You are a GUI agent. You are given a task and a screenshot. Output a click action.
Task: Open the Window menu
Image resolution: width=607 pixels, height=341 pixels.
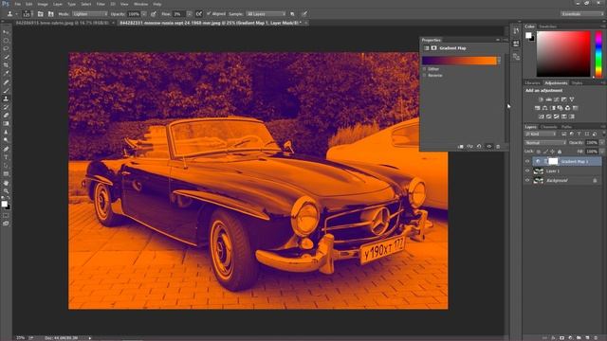pyautogui.click(x=140, y=4)
